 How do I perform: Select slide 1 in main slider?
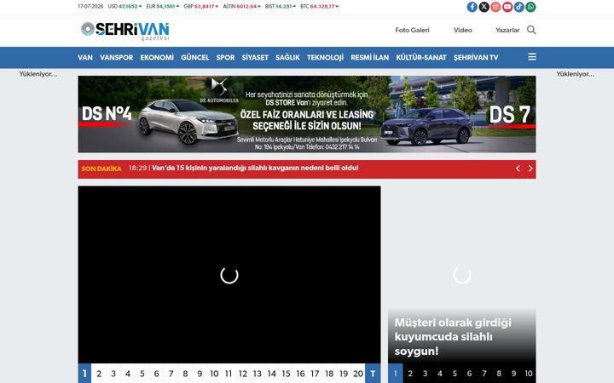pos(84,374)
